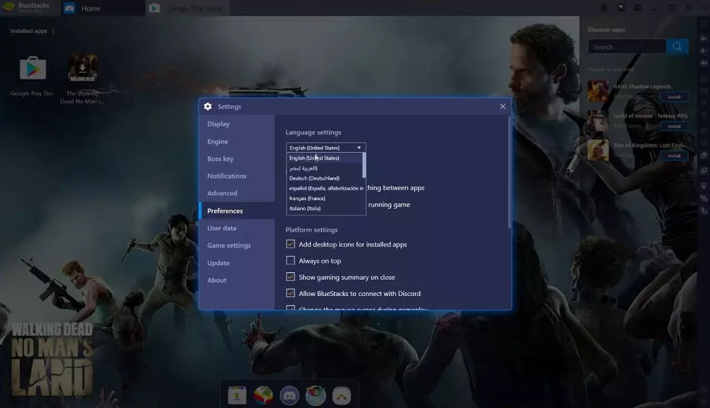Open the RAID: Shadow Legends game thumbnail
Viewport: 710px width, 408px height.
597,91
